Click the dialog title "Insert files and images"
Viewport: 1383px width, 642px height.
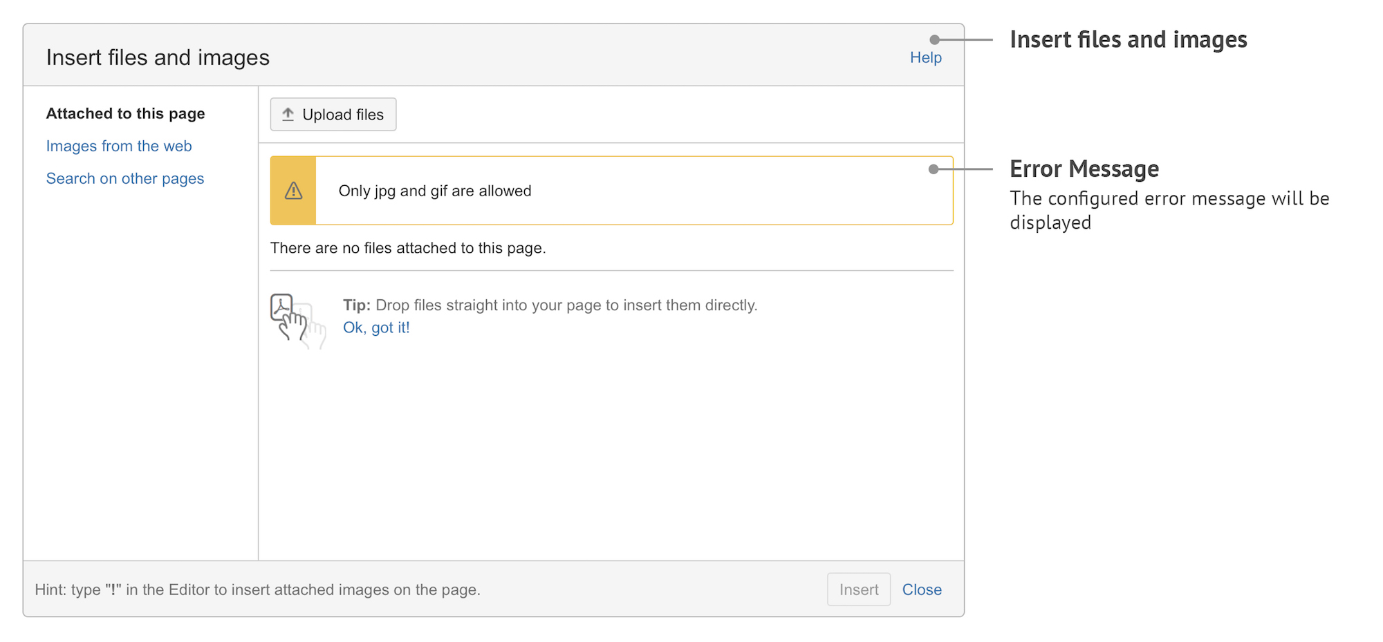tap(157, 57)
